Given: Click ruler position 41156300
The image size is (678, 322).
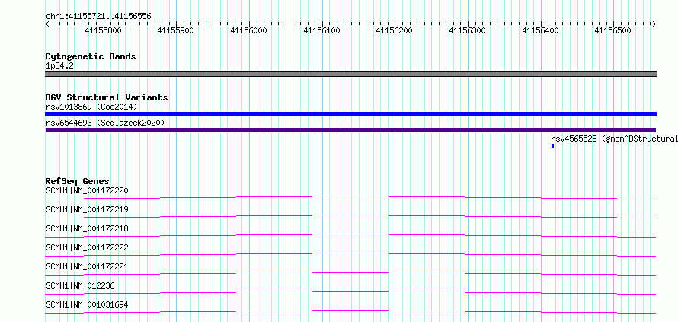Looking at the screenshot, I should coord(468,30).
